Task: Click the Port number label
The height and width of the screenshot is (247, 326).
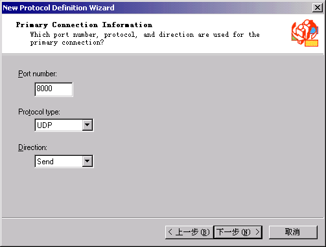Action: click(x=38, y=74)
